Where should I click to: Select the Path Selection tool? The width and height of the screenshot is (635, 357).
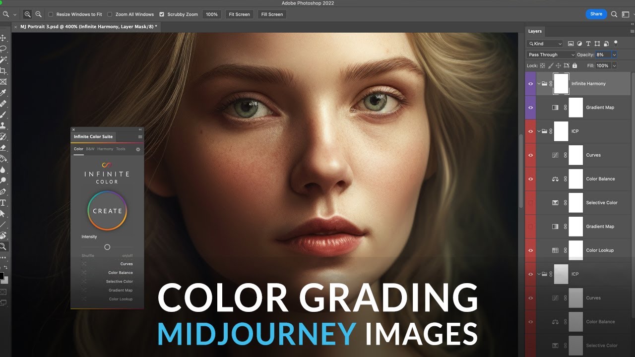tap(3, 213)
